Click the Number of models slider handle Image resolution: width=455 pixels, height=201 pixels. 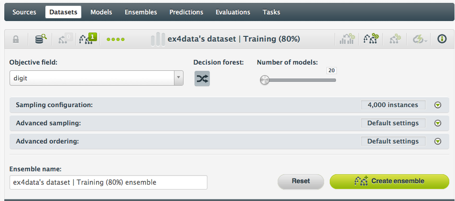click(265, 80)
